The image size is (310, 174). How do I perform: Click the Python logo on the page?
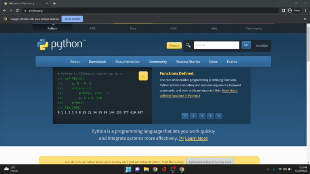(x=61, y=45)
